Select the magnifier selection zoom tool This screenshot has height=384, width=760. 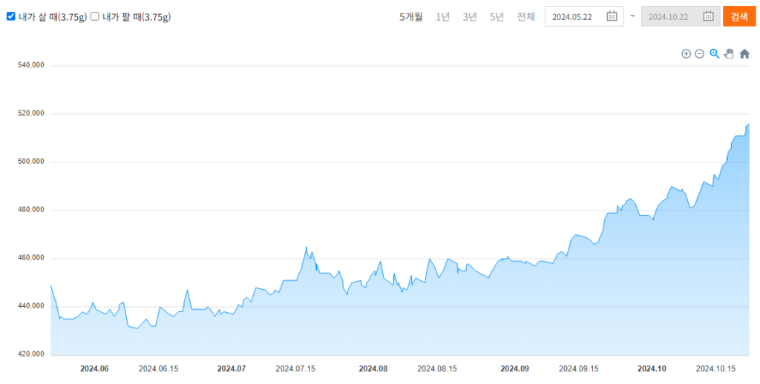click(x=714, y=53)
